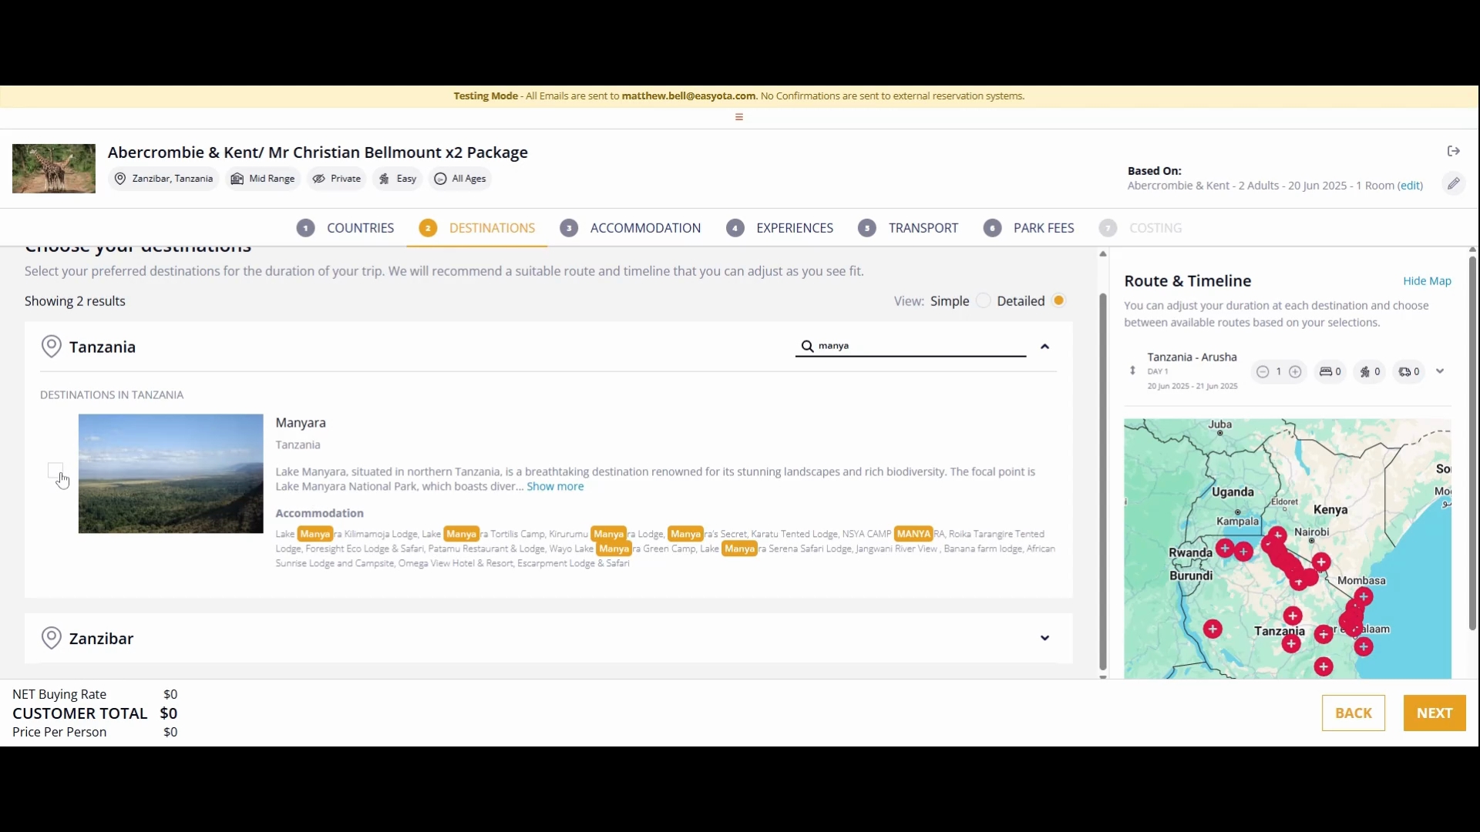
Task: Expand the Tanzania - Arusha timeline details
Action: point(1440,371)
